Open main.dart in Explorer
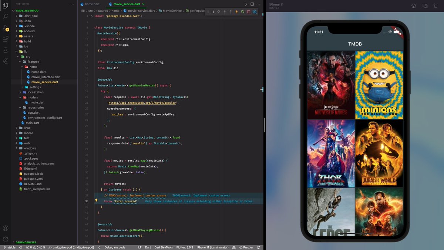The width and height of the screenshot is (444, 250). (32, 123)
